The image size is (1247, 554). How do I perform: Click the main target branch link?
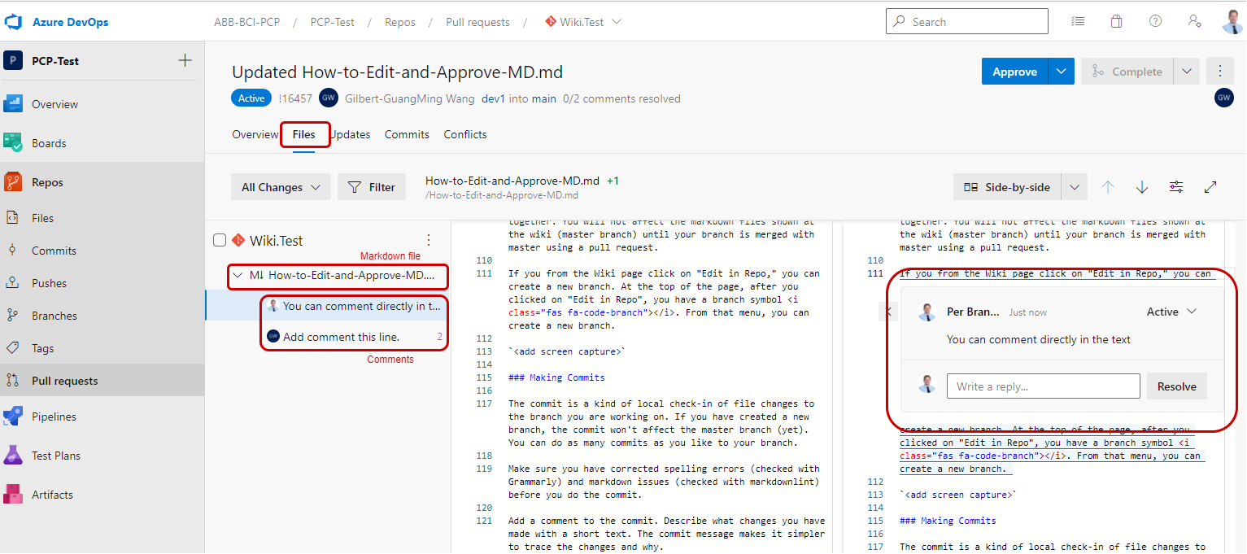coord(545,98)
